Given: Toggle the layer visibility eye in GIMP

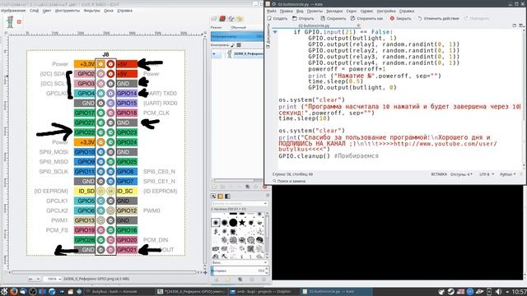Looking at the screenshot, I should (214, 53).
